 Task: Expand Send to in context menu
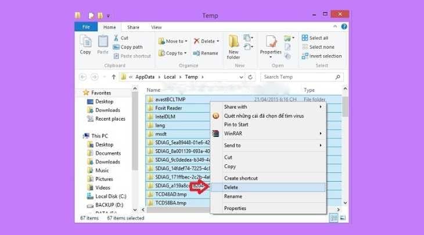click(x=268, y=145)
